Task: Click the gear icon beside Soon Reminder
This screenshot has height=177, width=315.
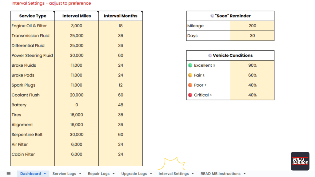Action: [212, 16]
